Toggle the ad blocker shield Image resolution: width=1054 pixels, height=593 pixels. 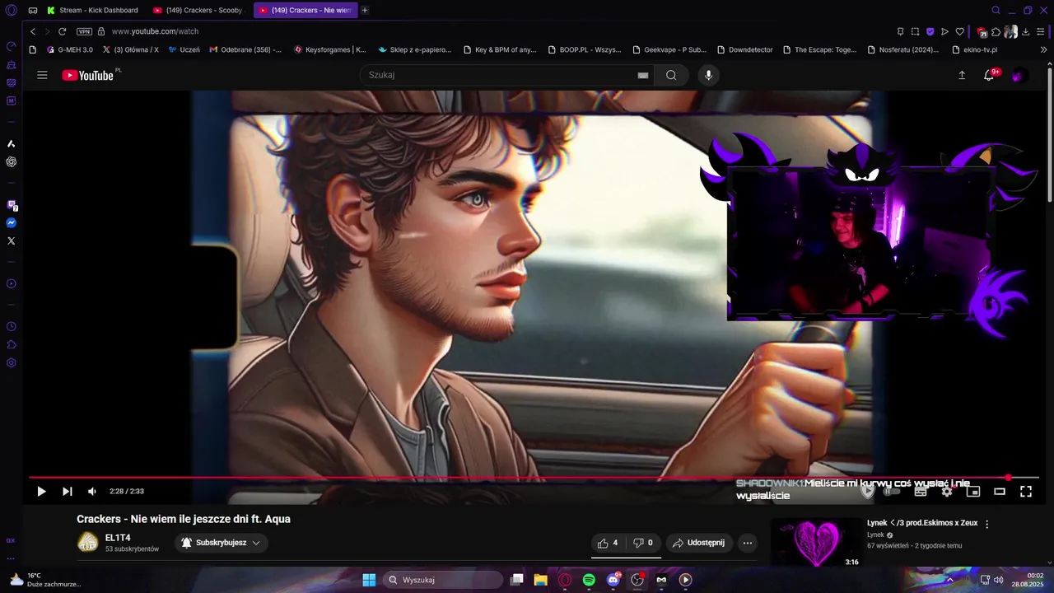930,31
